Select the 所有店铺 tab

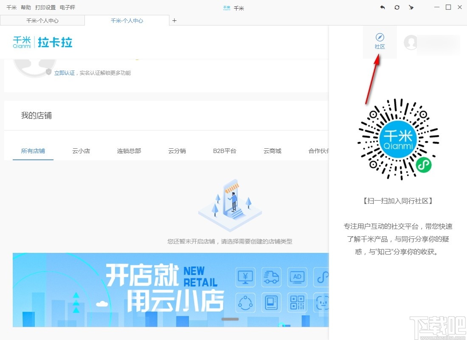click(33, 150)
